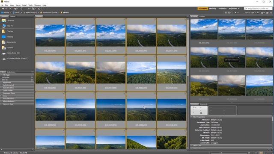
Task: Select the DJI_0010.DNG thumbnail
Action: 50,36
